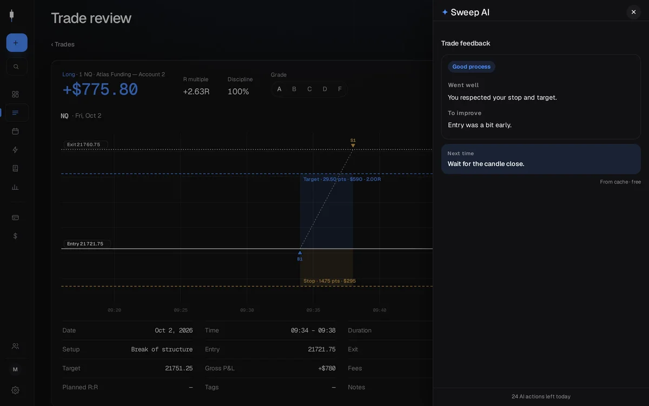Click the M user avatar
Image resolution: width=649 pixels, height=406 pixels.
(x=15, y=369)
